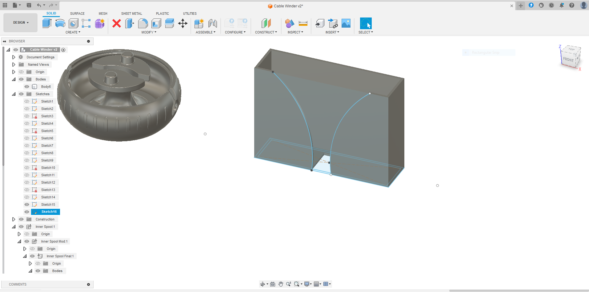Click the Measure ruler icon

(303, 23)
